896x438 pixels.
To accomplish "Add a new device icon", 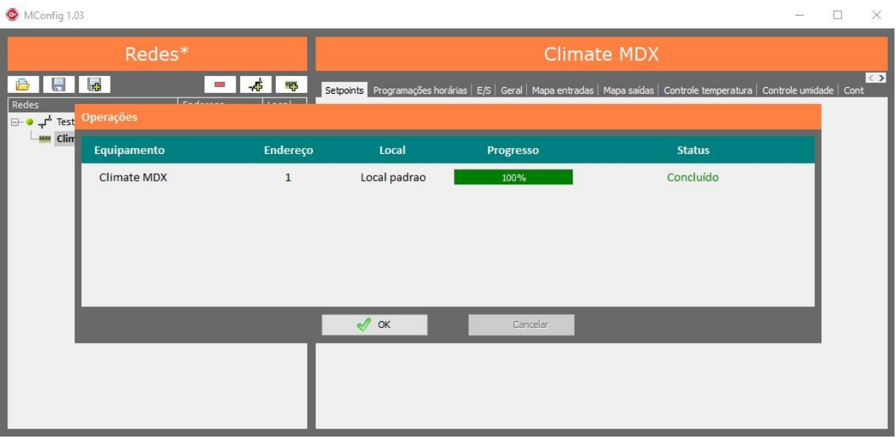I will click(291, 85).
